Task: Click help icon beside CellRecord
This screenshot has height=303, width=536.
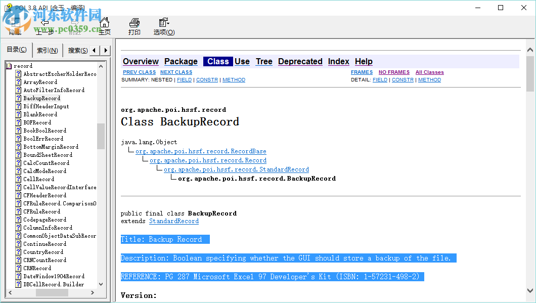Action: (19, 179)
